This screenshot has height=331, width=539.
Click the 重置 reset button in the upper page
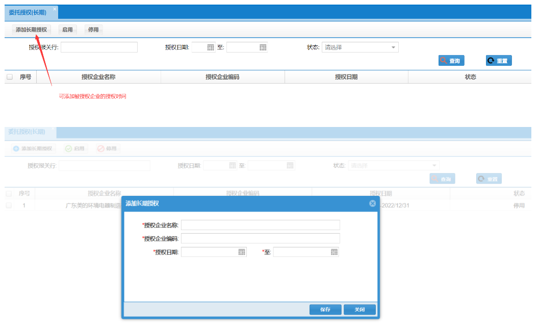[499, 61]
